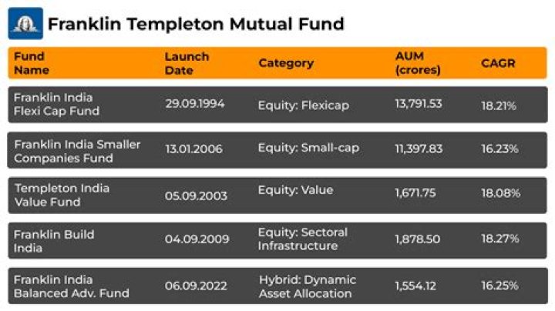Select Hybrid: Dynamic Asset Allocation category
The width and height of the screenshot is (555, 311).
click(x=305, y=286)
